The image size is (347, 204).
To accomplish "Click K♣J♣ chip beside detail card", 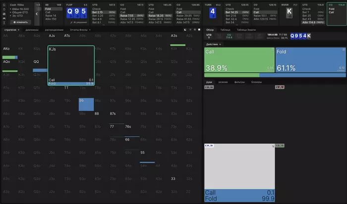I will tap(280, 146).
